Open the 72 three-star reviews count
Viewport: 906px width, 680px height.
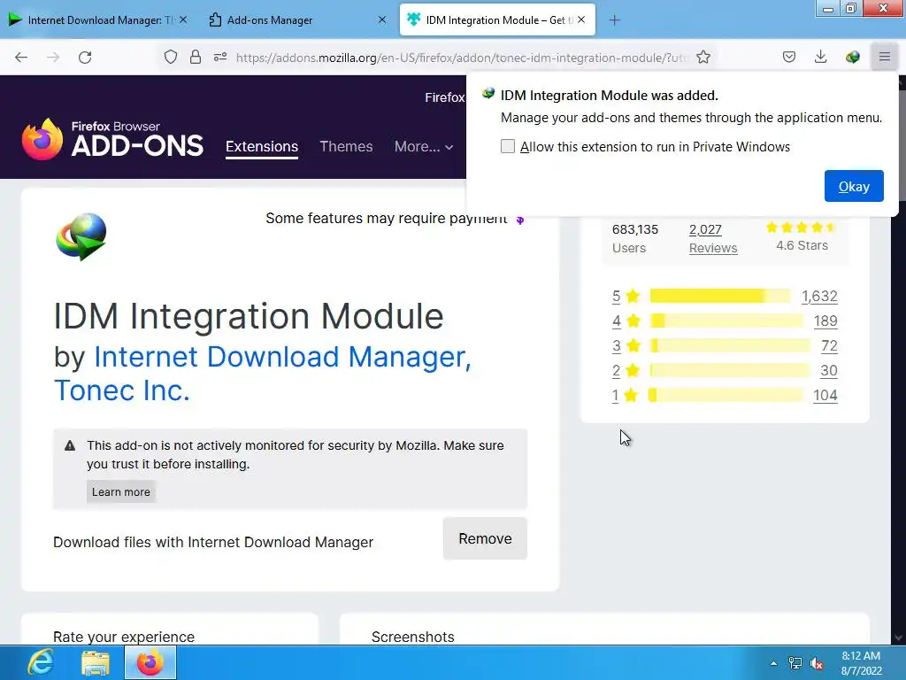[x=829, y=346]
